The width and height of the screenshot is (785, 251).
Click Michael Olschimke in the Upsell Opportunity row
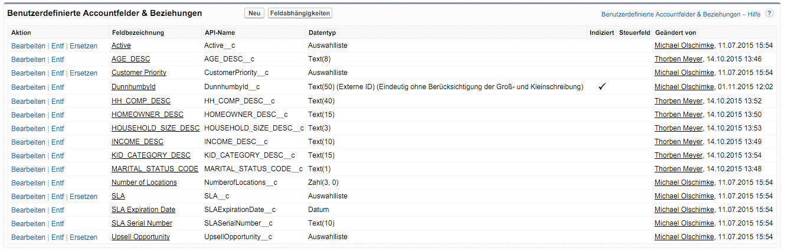point(684,237)
